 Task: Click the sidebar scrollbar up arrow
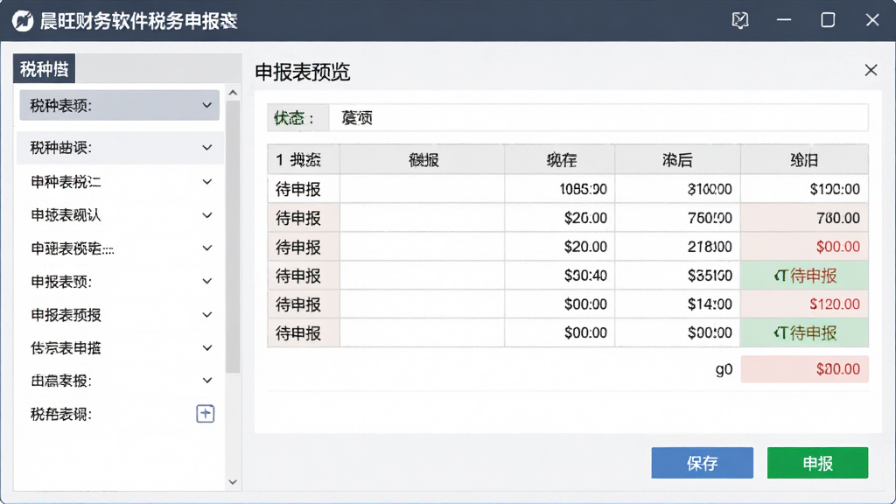point(233,93)
